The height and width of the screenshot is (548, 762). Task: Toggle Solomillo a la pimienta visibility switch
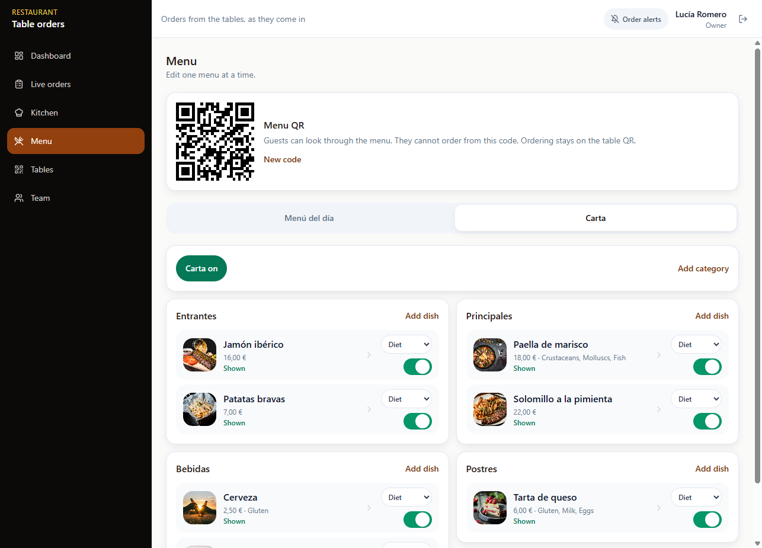[707, 421]
